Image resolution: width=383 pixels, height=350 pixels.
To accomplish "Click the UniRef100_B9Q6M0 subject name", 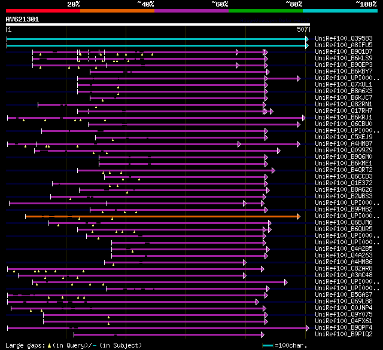I will 344,157.
